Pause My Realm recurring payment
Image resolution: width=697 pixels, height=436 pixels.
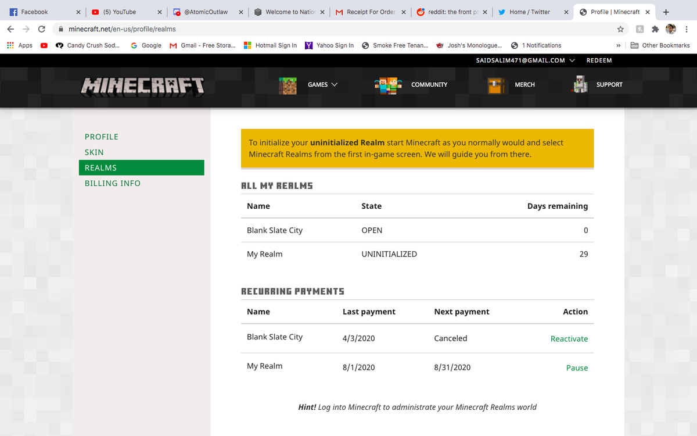(577, 368)
